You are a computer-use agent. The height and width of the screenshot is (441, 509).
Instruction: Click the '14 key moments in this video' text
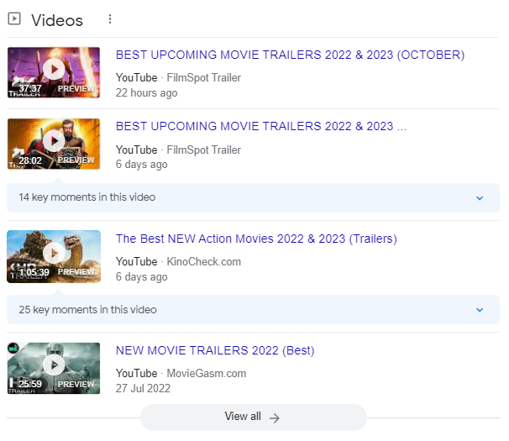(87, 197)
